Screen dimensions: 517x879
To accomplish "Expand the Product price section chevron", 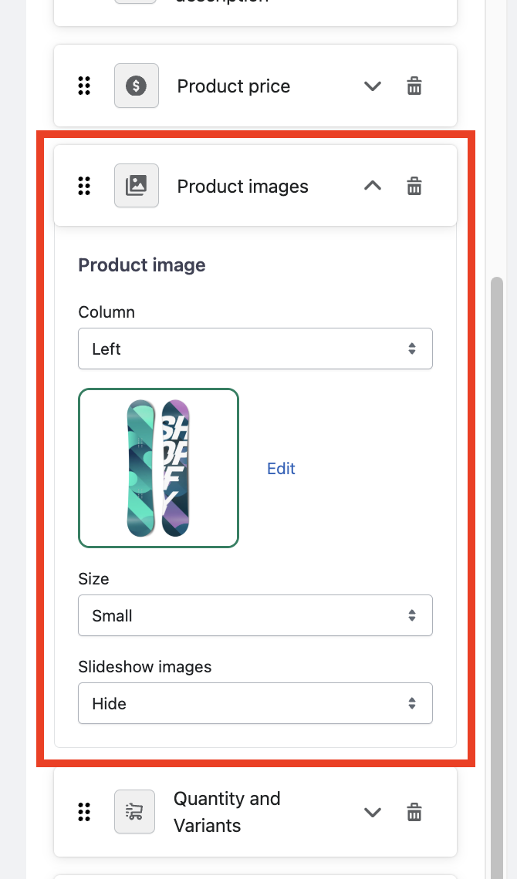I will (x=373, y=86).
